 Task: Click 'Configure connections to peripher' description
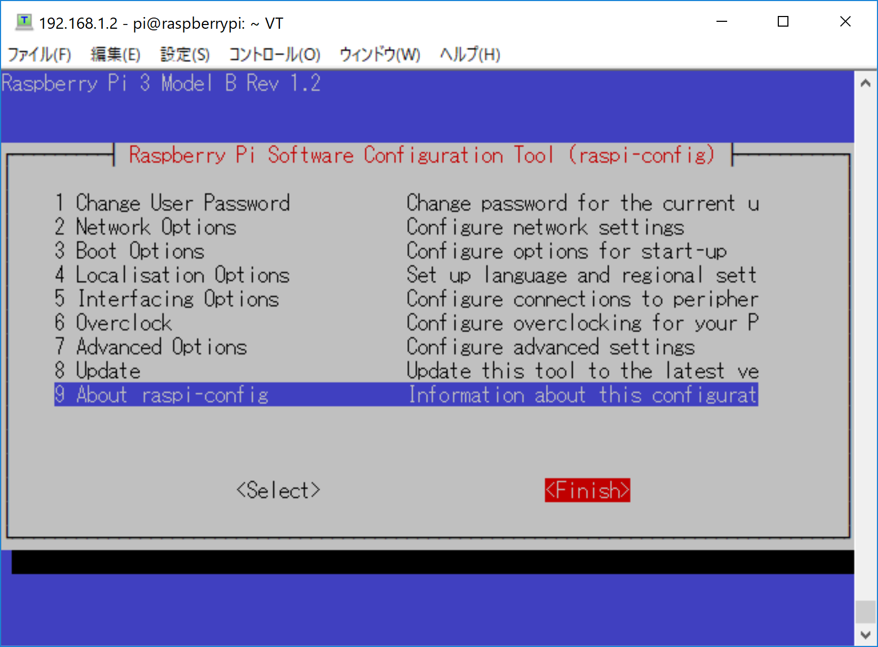(582, 299)
